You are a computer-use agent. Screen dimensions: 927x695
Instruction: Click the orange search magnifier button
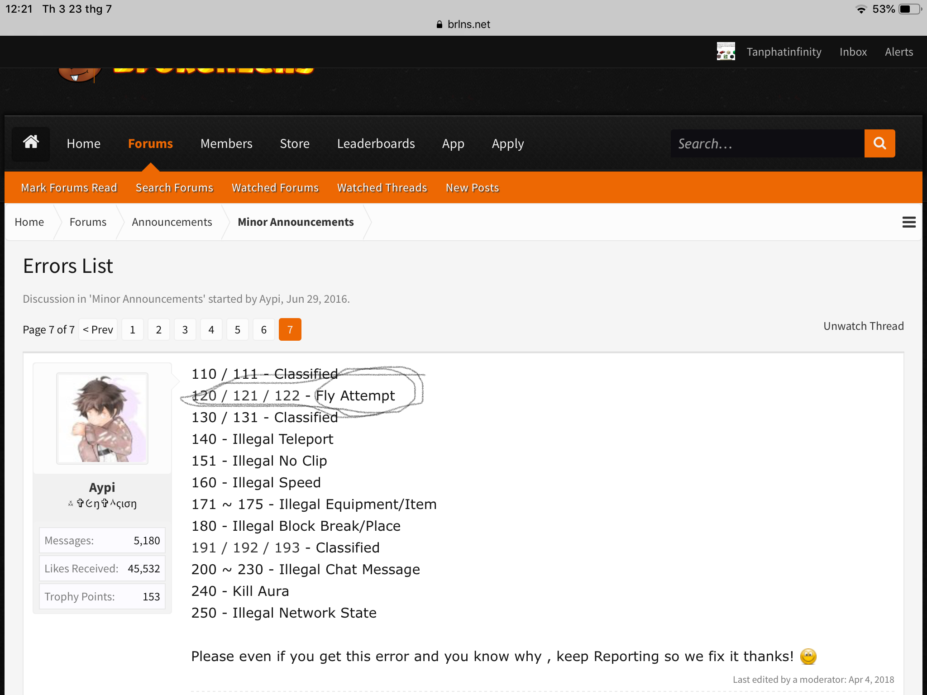[879, 143]
